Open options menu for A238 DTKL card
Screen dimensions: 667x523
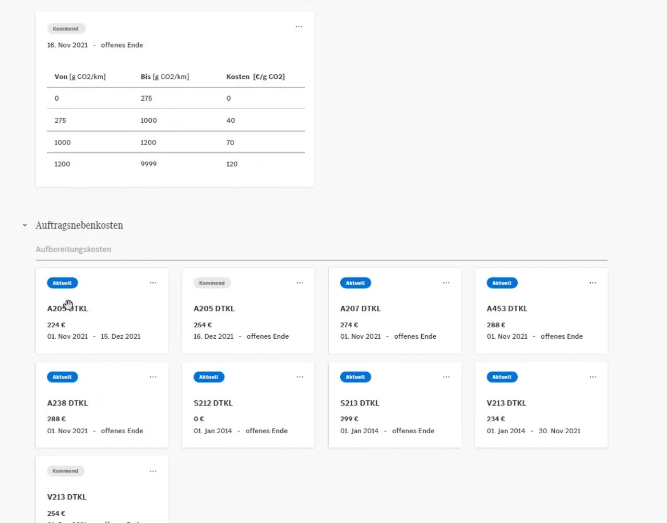(153, 377)
